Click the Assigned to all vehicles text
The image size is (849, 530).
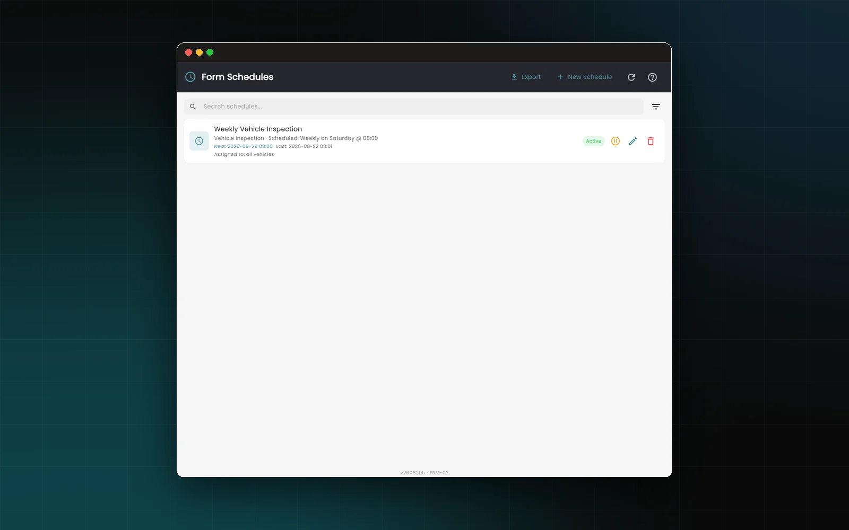(x=244, y=154)
